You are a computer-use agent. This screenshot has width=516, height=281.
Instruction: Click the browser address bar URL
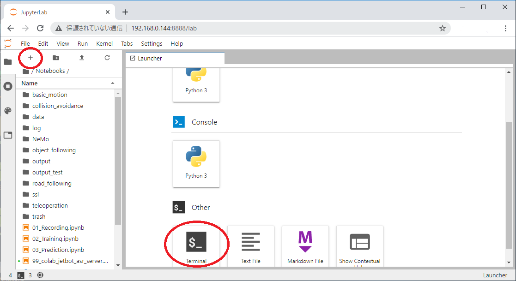[164, 28]
